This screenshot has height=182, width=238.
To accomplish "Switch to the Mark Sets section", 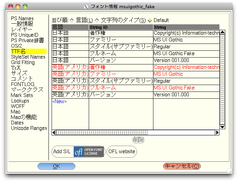I will (x=22, y=95).
